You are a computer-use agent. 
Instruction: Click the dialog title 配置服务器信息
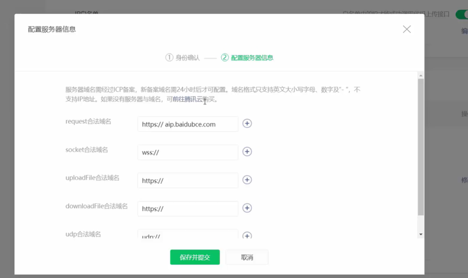tap(52, 29)
